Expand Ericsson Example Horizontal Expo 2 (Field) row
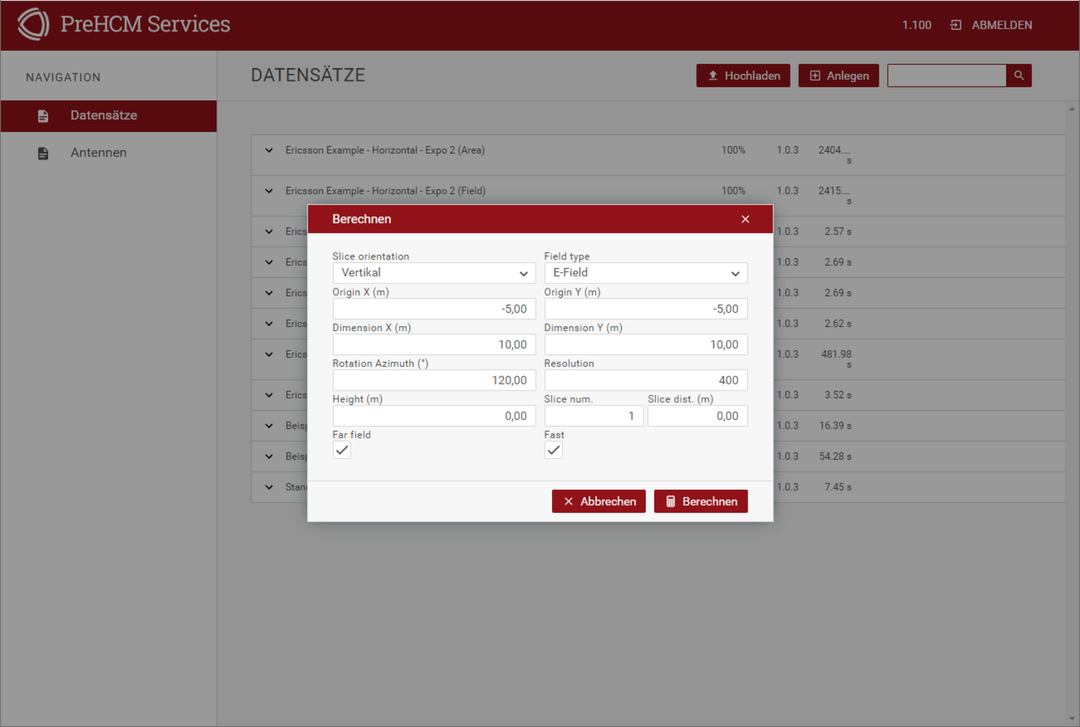1080x727 pixels. pos(269,191)
